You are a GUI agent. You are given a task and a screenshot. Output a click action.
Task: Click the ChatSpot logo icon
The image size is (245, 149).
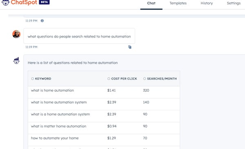click(x=5, y=2)
